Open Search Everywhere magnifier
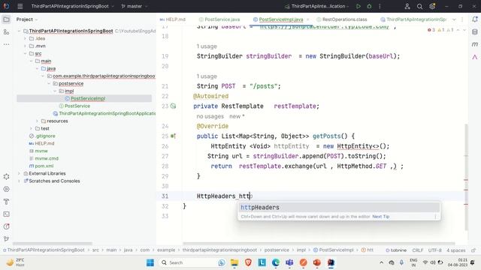481x270 pixels. (419, 6)
